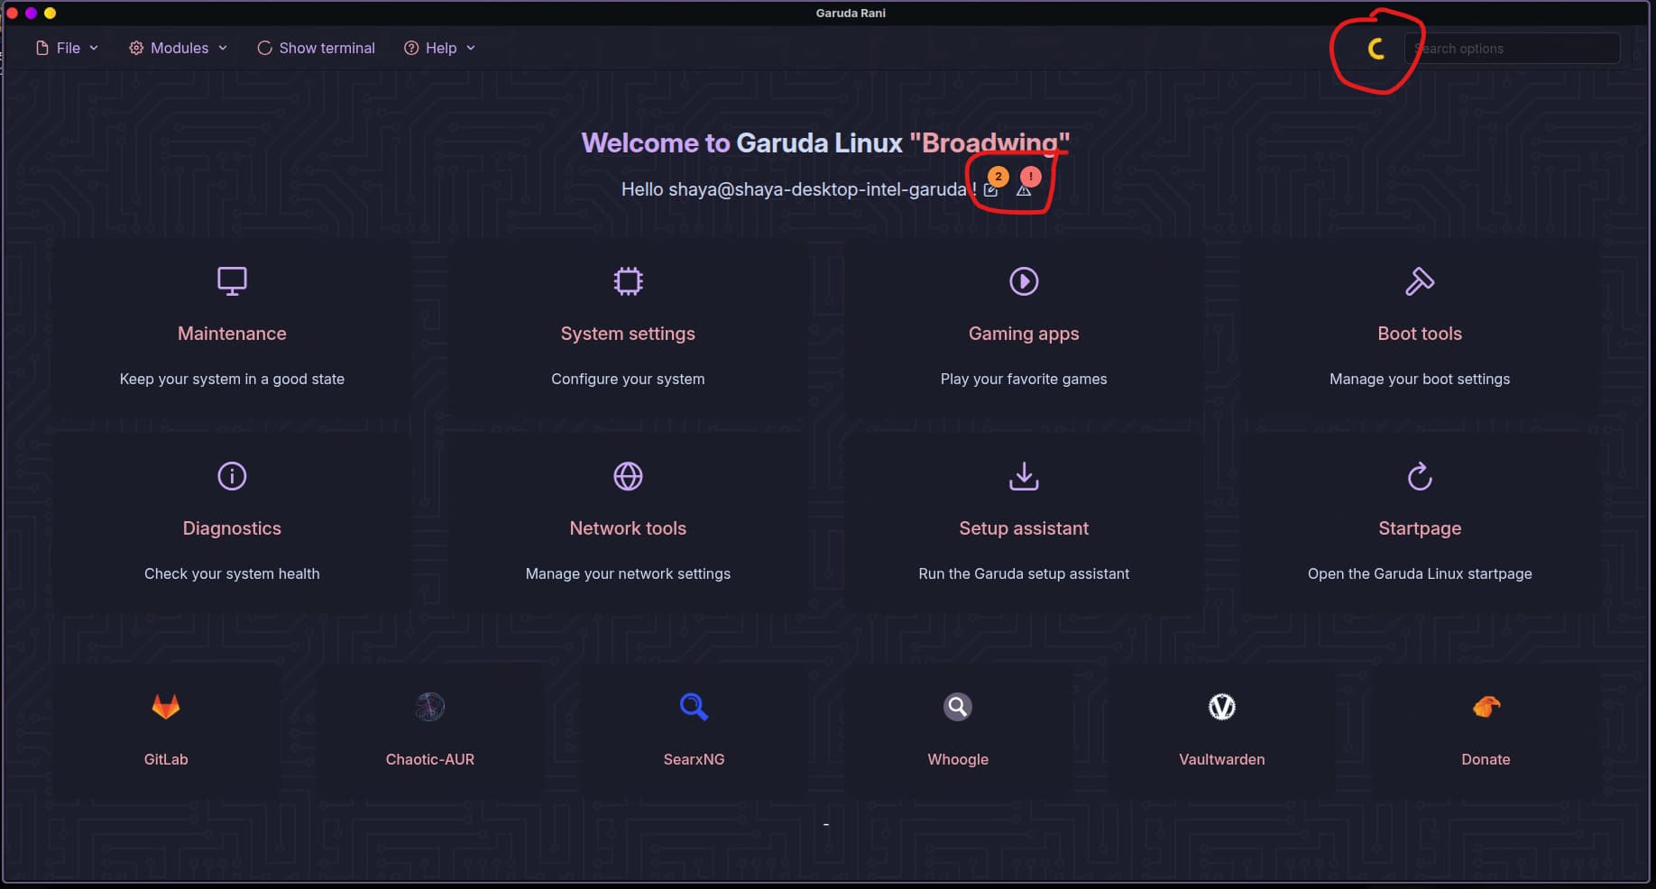
Task: Click the red window close button
Action: tap(12, 13)
